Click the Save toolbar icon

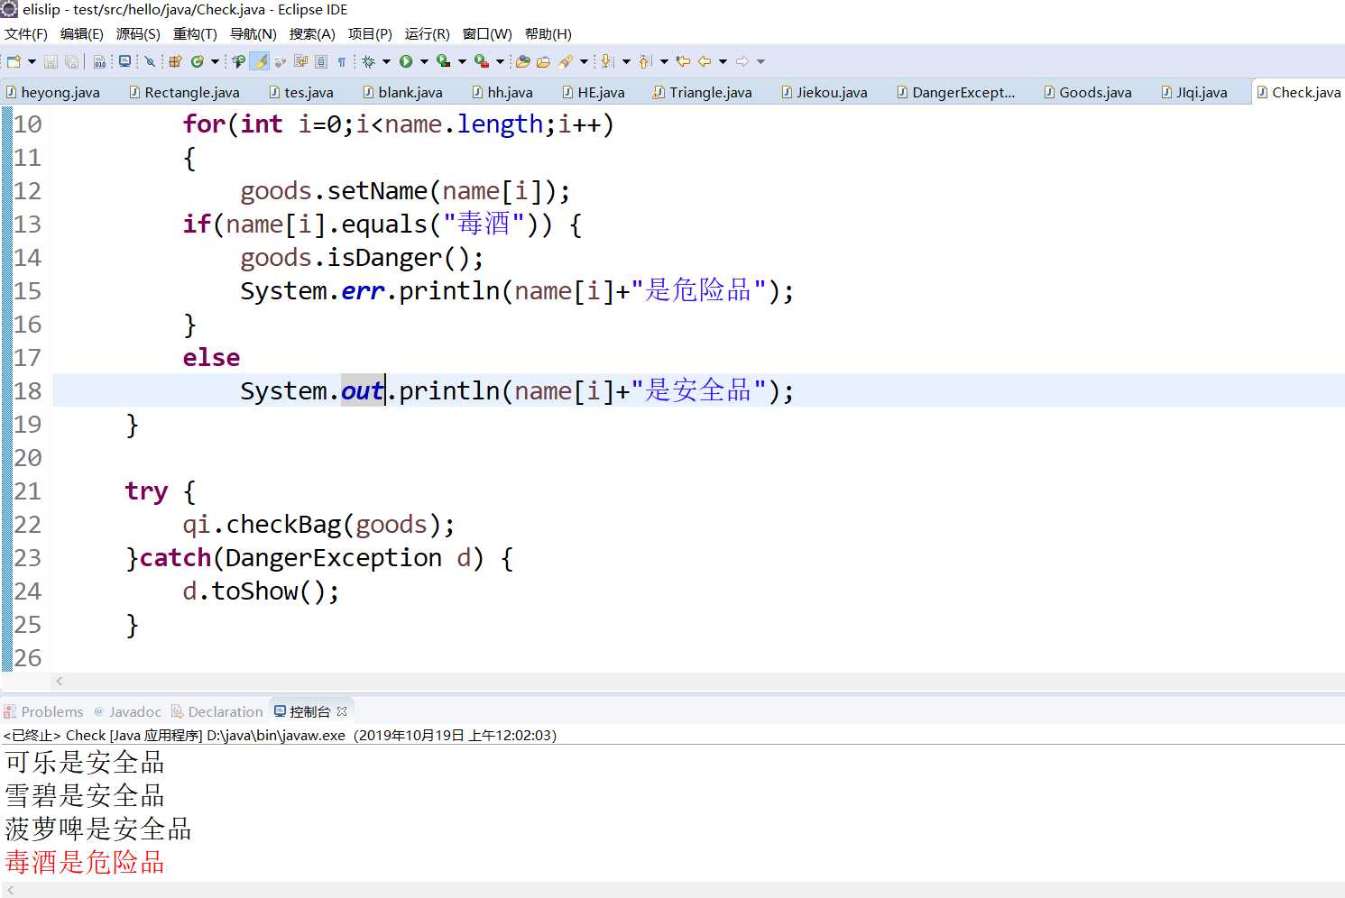tap(51, 61)
